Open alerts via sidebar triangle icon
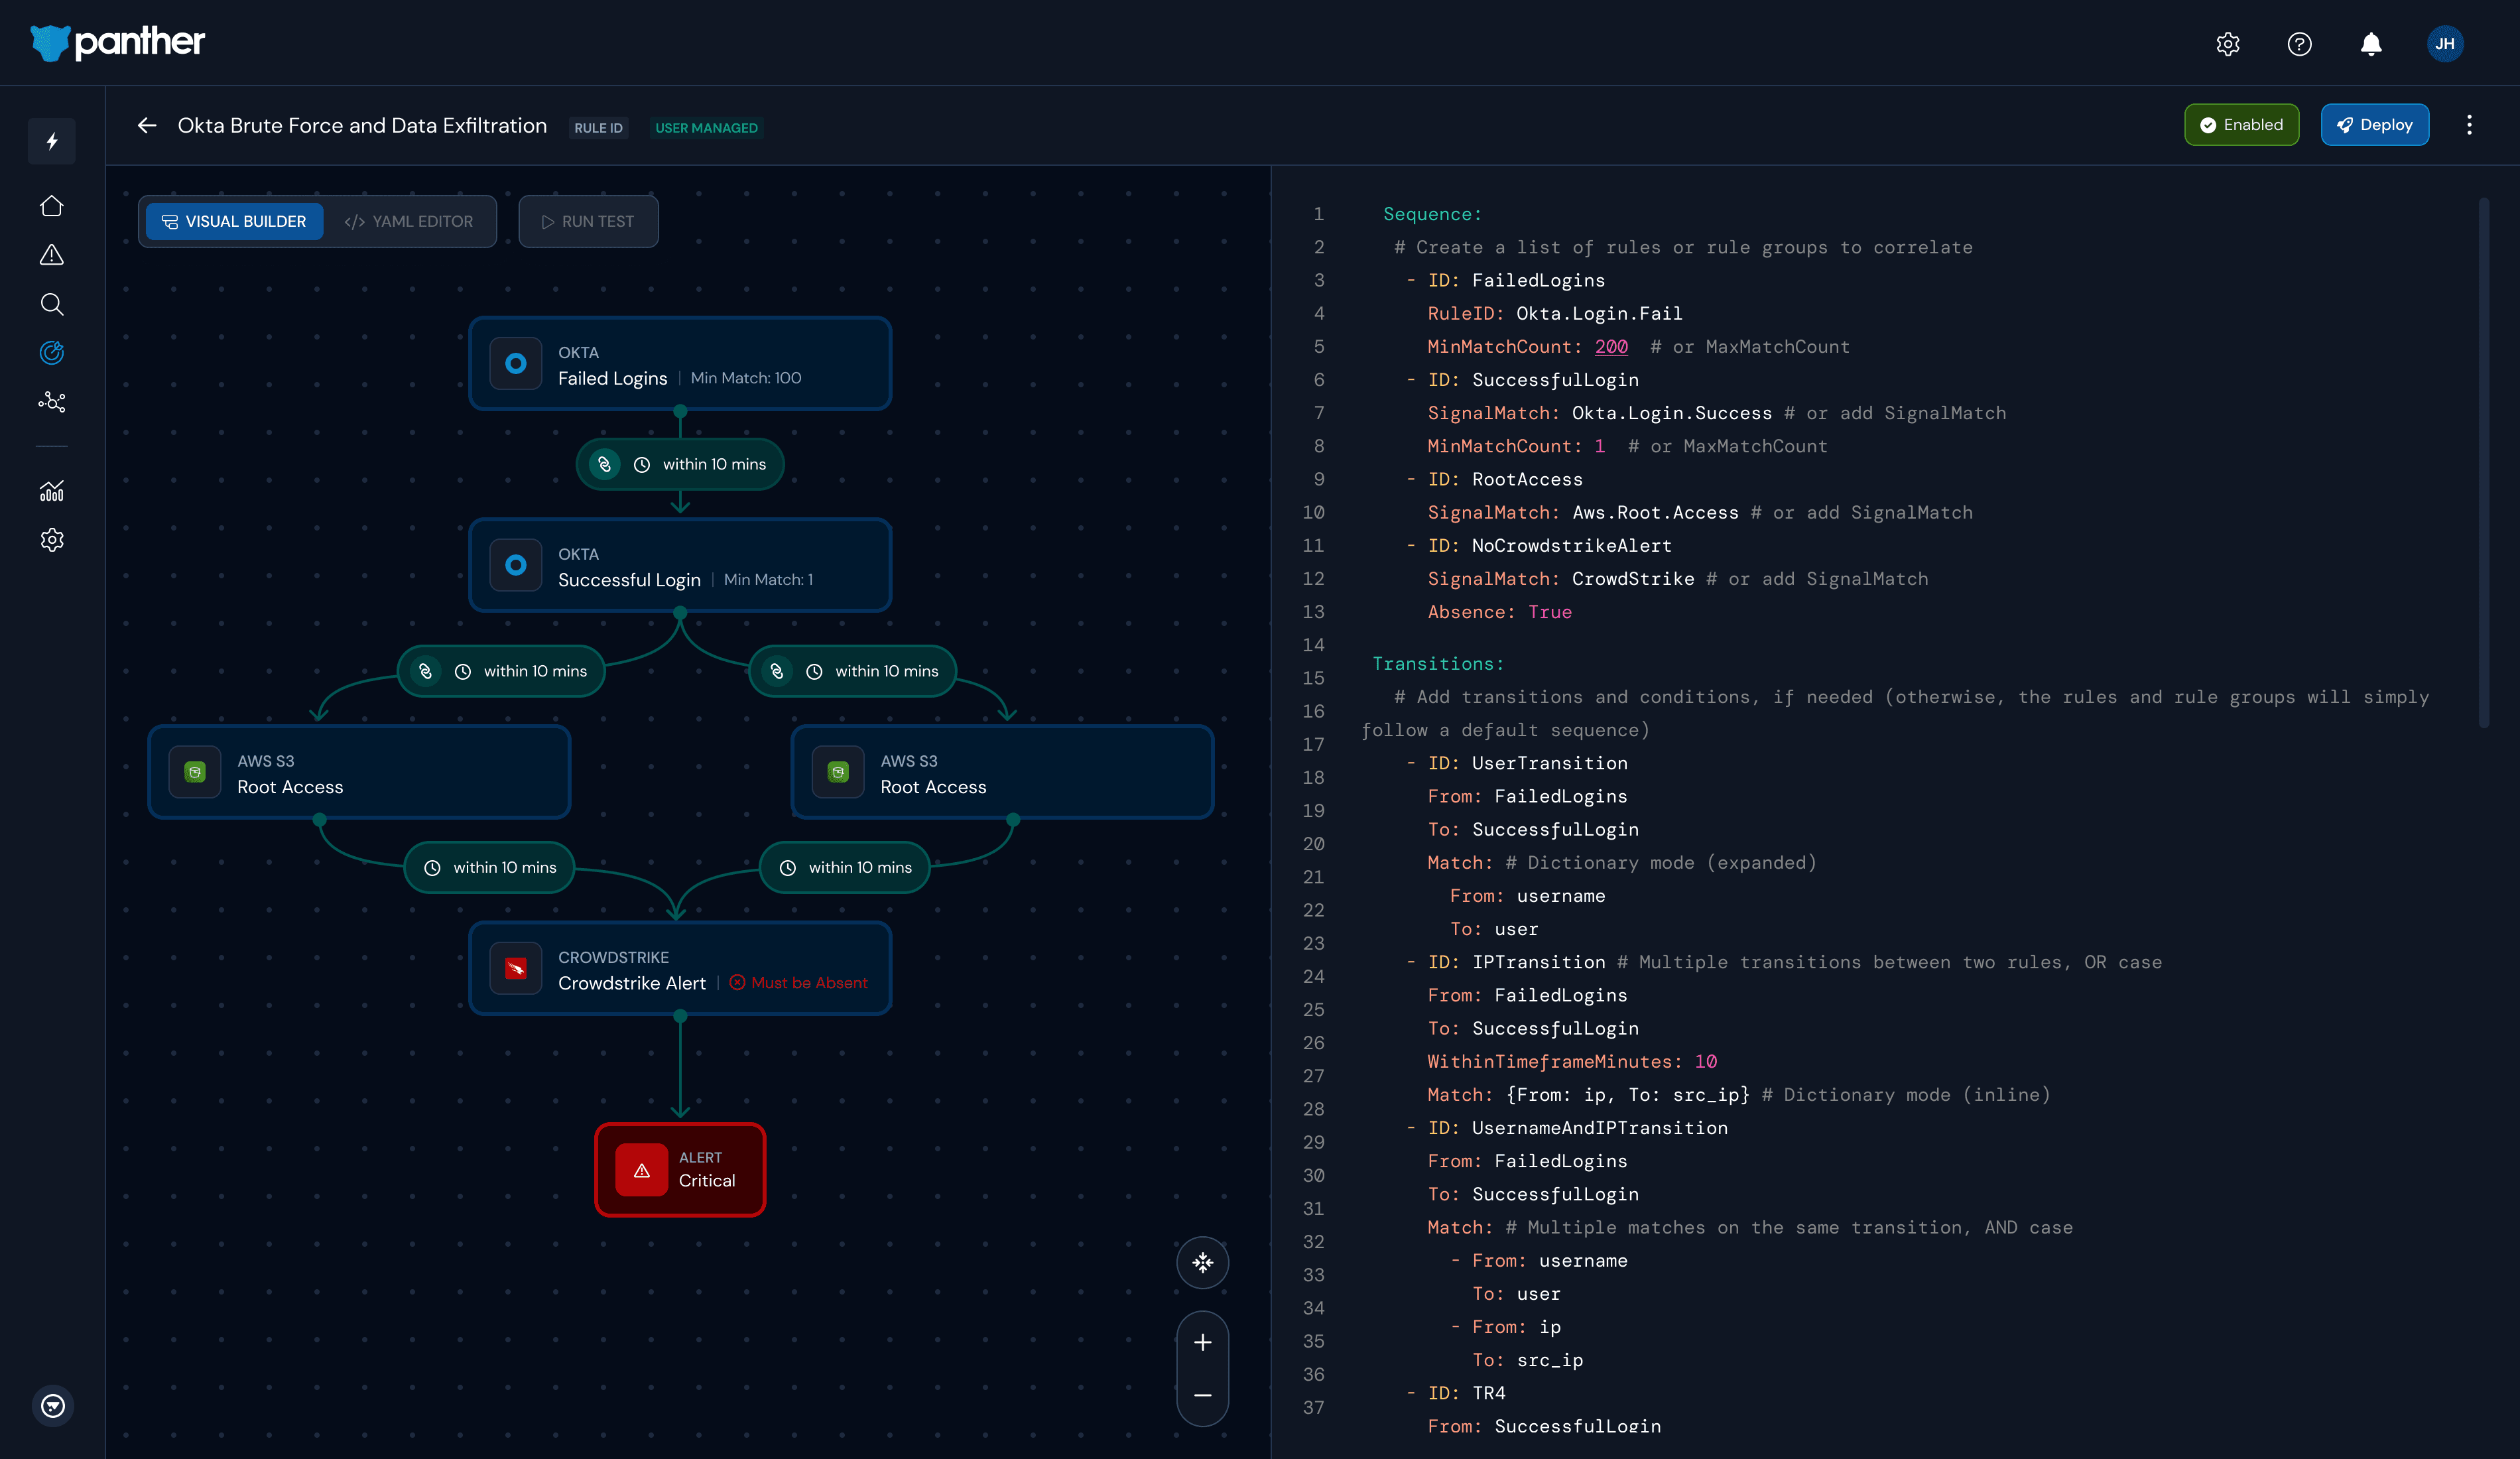The image size is (2520, 1459). [52, 255]
